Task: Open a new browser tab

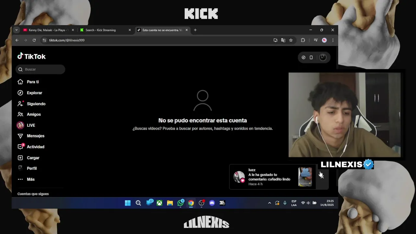Action: coord(195,30)
